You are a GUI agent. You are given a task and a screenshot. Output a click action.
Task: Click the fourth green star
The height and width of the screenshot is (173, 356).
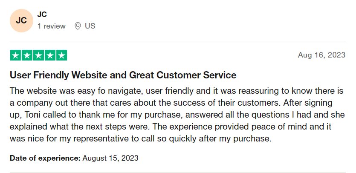point(50,55)
